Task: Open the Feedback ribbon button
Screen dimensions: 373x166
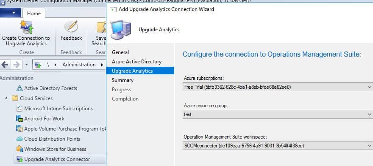Action: pos(71,31)
